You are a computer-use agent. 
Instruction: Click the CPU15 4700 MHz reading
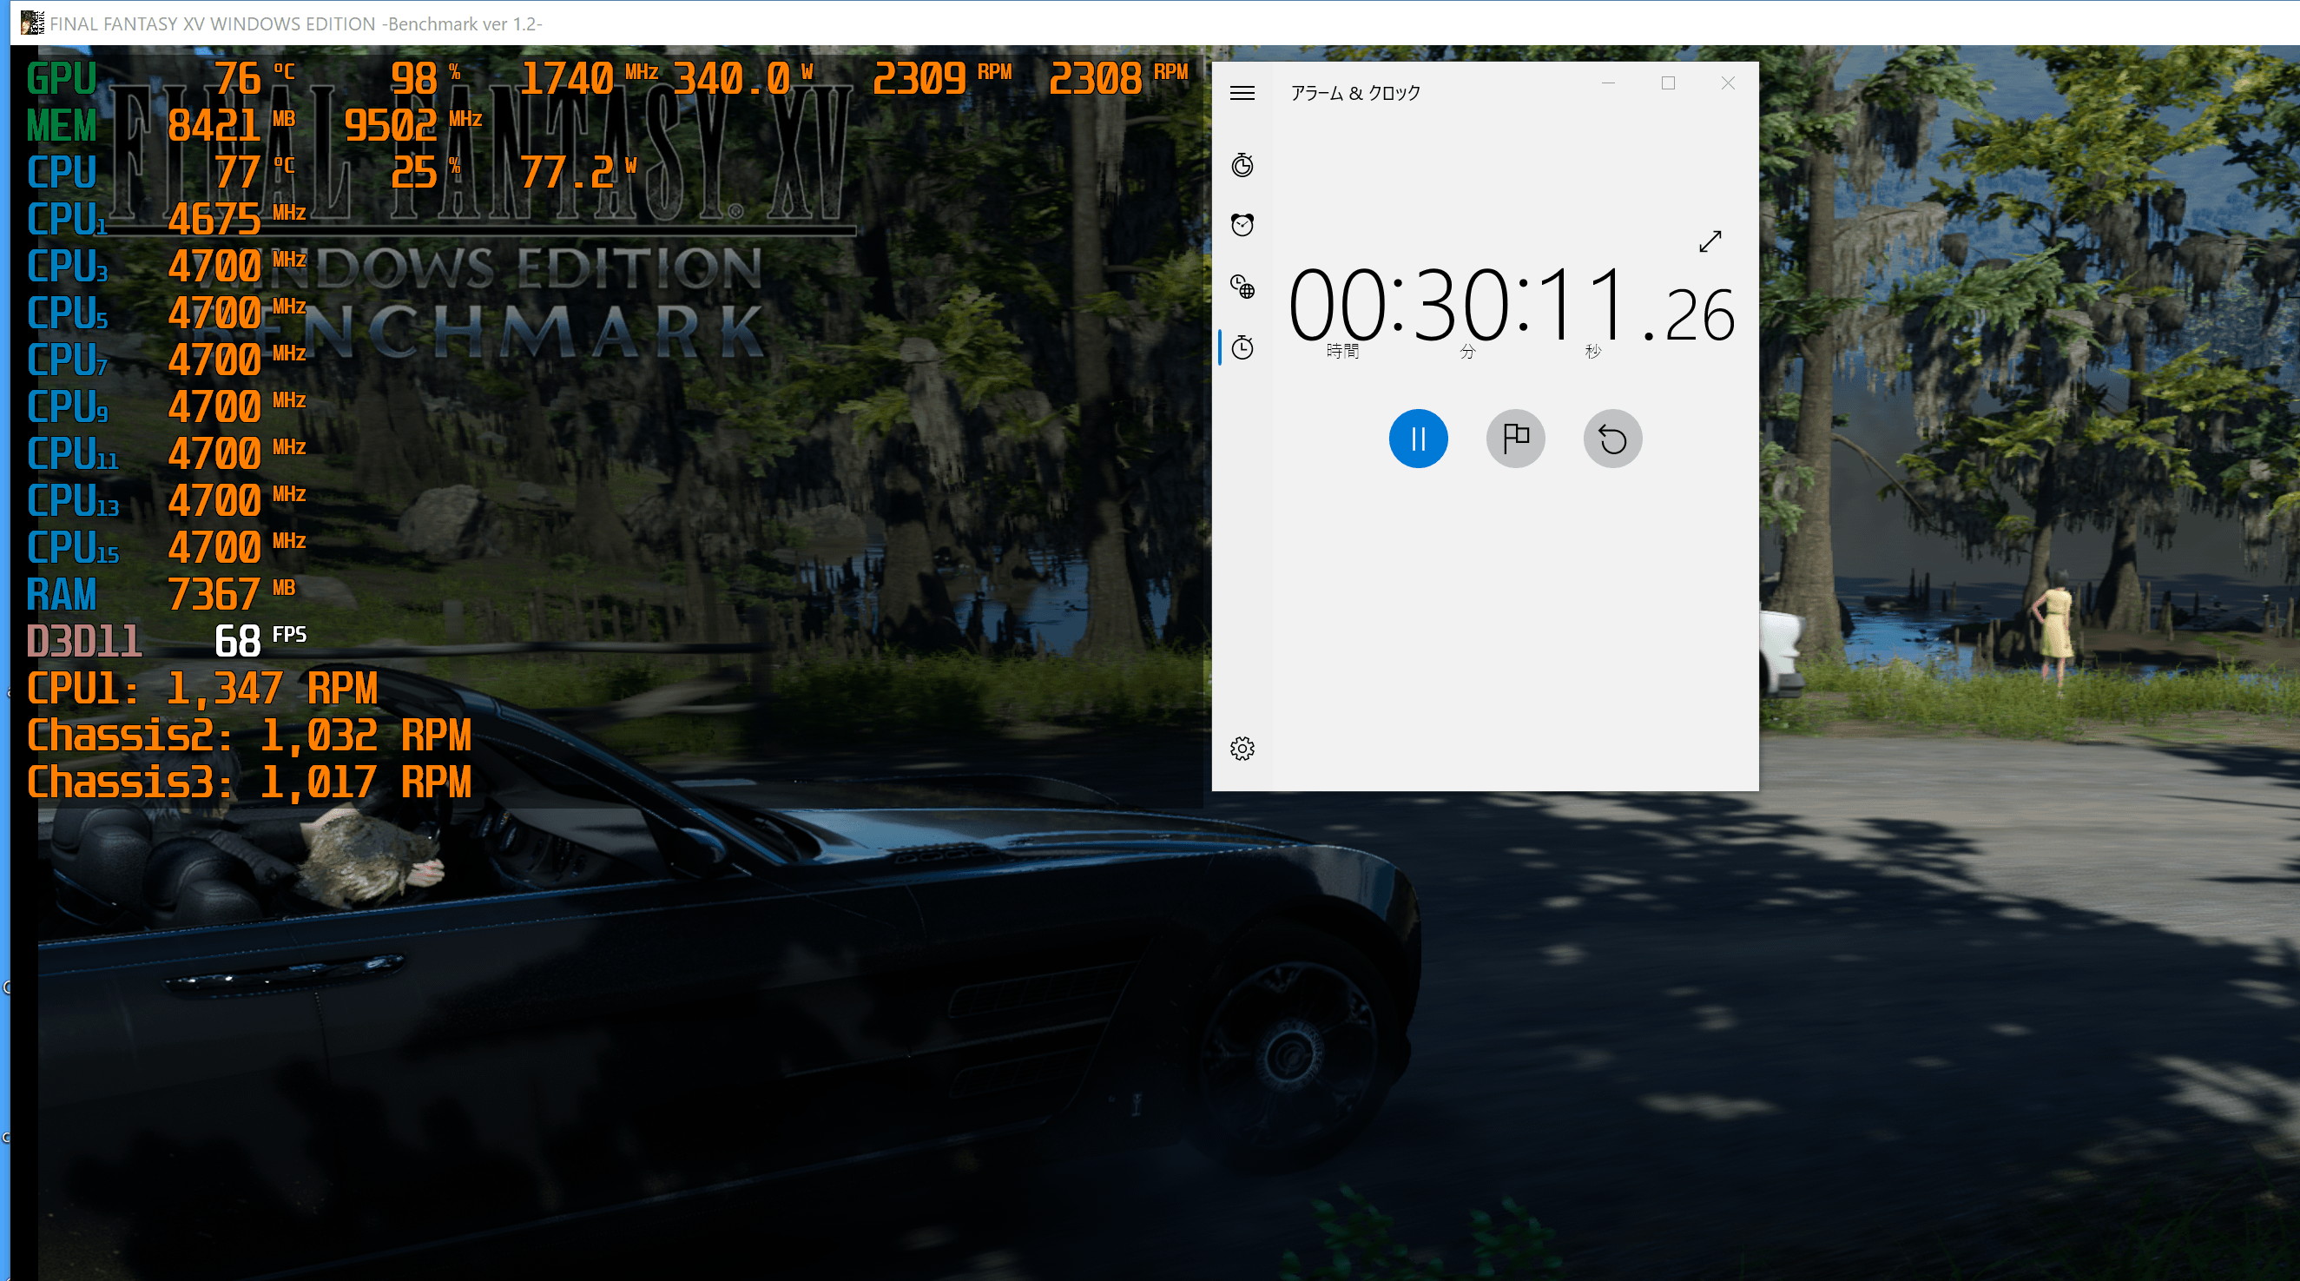237,546
